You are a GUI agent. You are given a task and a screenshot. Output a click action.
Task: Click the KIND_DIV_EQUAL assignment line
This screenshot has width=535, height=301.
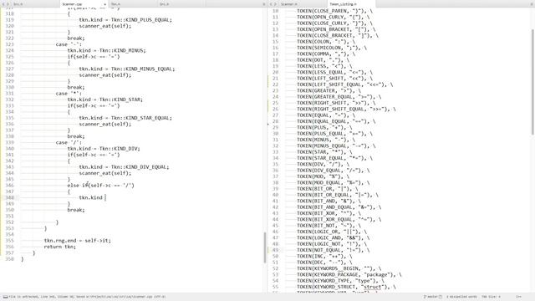click(125, 167)
